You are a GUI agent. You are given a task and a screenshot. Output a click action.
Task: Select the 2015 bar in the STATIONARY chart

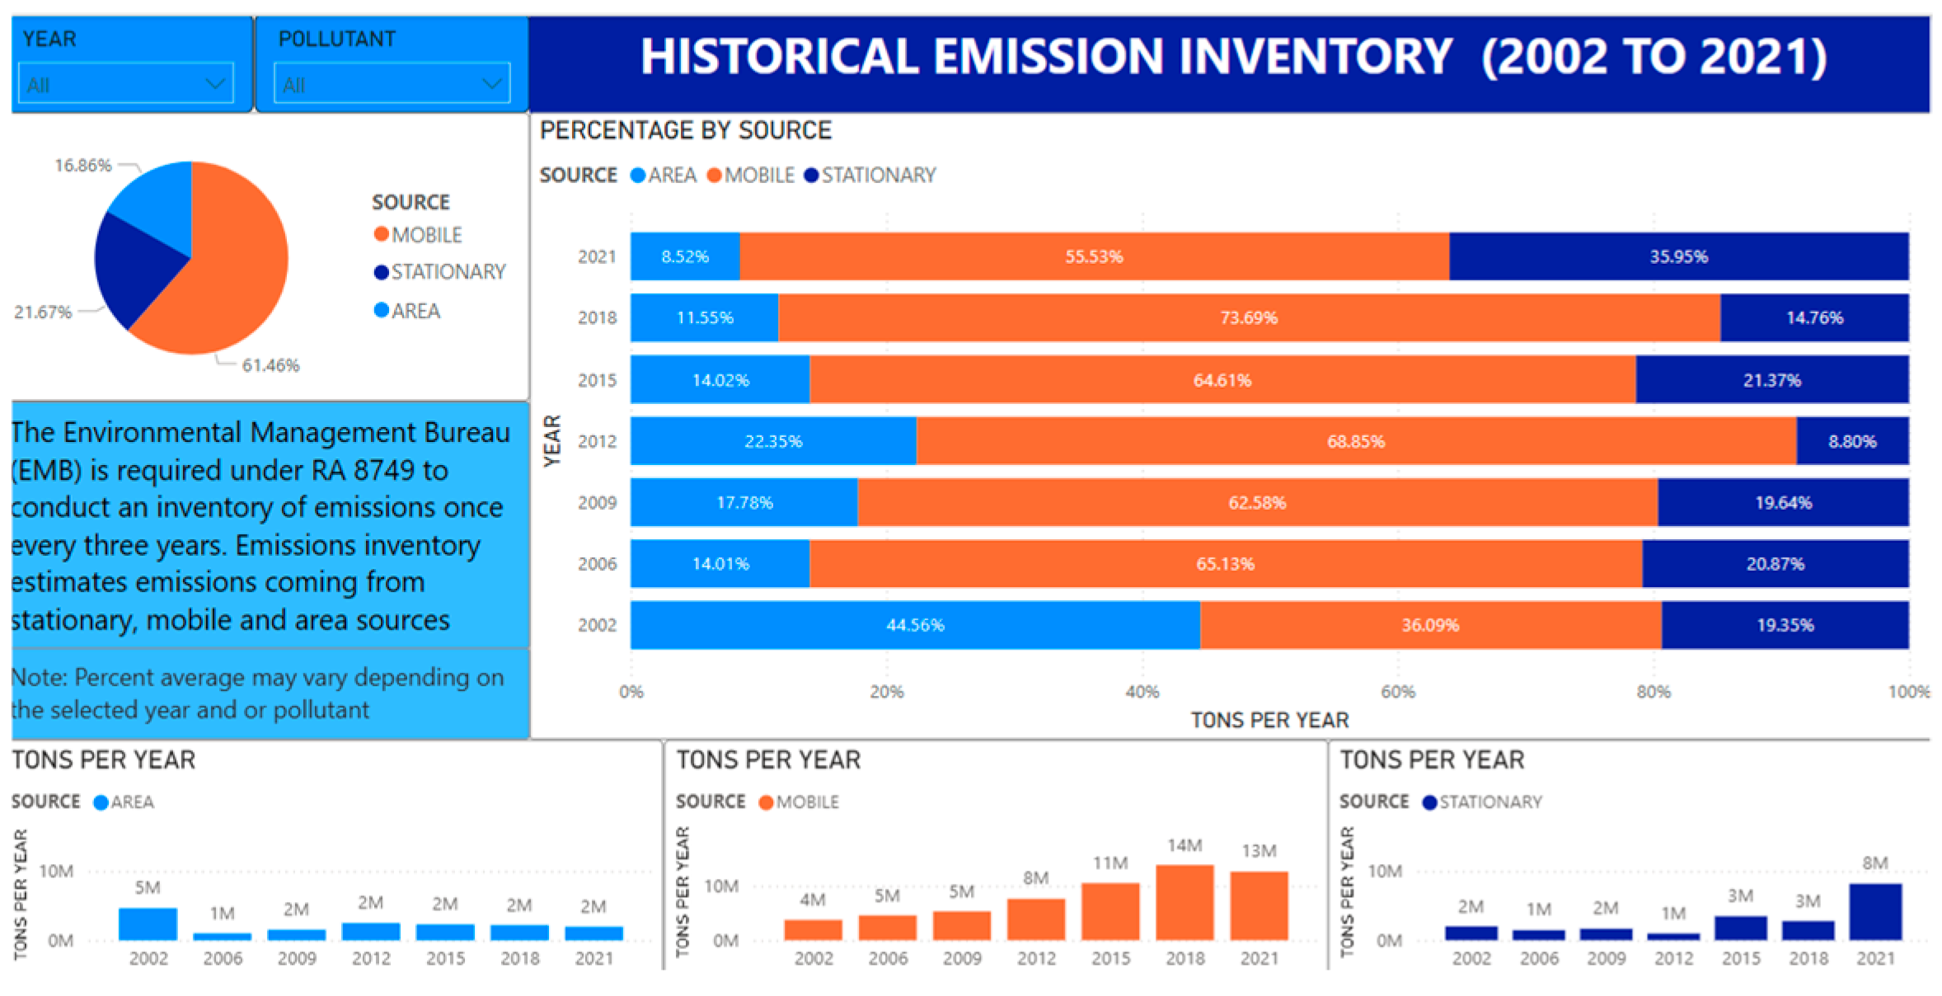tap(1741, 928)
